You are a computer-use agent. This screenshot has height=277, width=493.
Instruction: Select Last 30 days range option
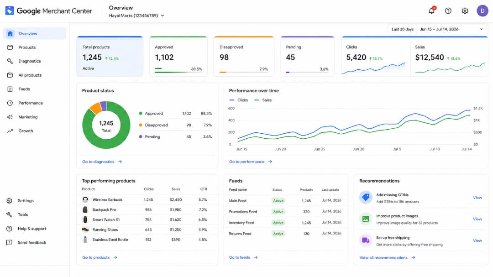[403, 29]
